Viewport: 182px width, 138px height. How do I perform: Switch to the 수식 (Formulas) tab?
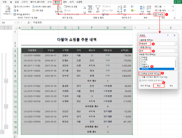[x=50, y=2]
